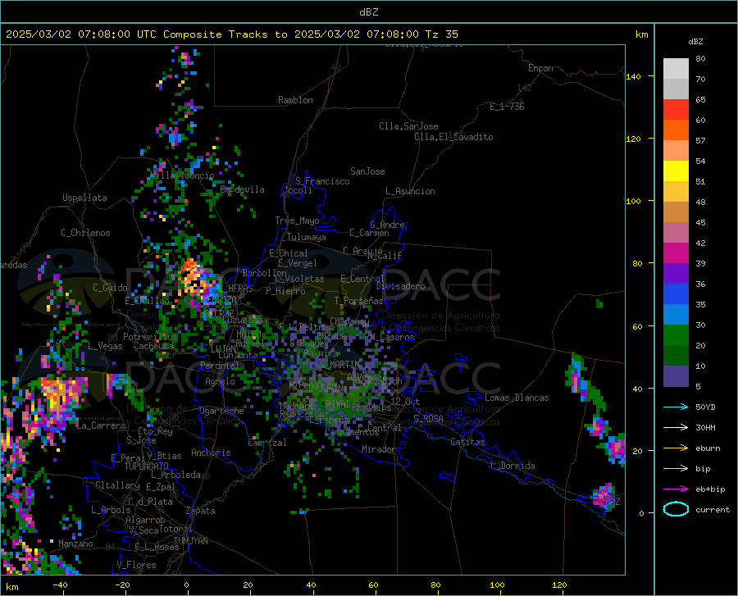Click the 'Lomas_Blancas' map label
The image size is (738, 596).
pos(517,398)
